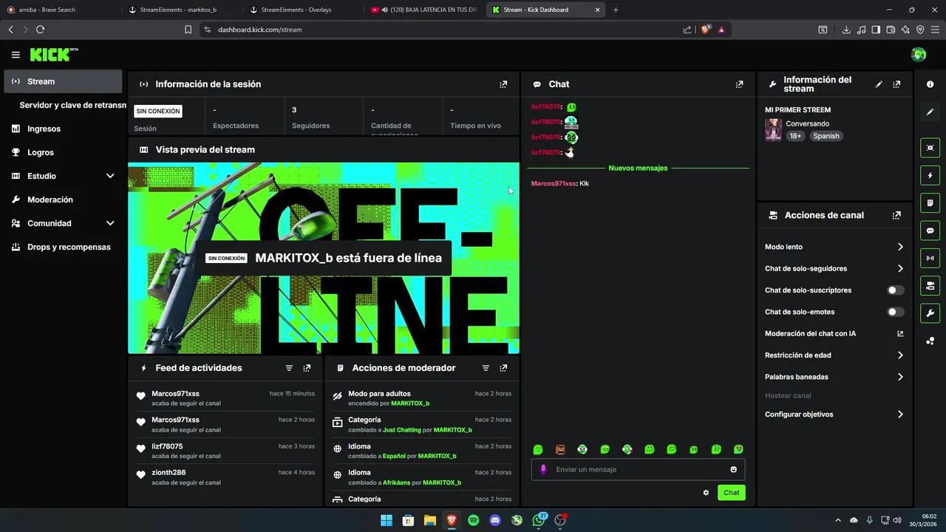Go to Logros in left navigation

pyautogui.click(x=63, y=152)
